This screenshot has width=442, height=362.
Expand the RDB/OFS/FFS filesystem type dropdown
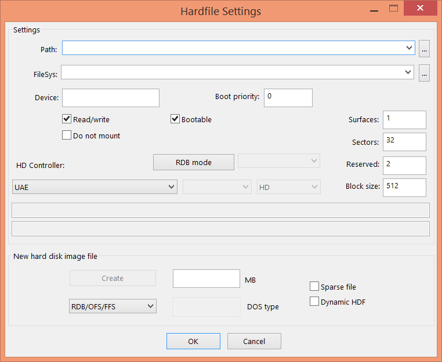tap(150, 306)
